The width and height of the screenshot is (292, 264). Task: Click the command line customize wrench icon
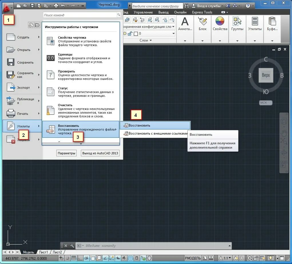pyautogui.click(x=72, y=246)
